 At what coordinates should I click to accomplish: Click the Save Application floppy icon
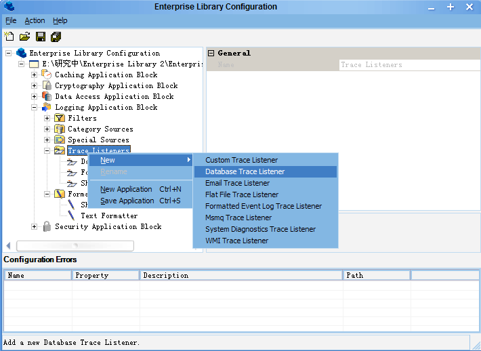41,37
